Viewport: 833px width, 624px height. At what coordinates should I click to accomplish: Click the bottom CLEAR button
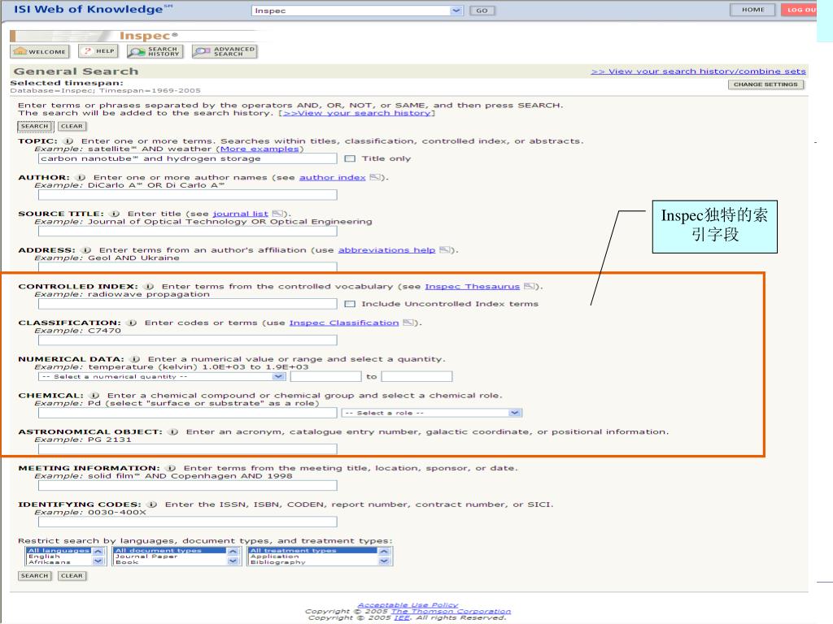[72, 576]
